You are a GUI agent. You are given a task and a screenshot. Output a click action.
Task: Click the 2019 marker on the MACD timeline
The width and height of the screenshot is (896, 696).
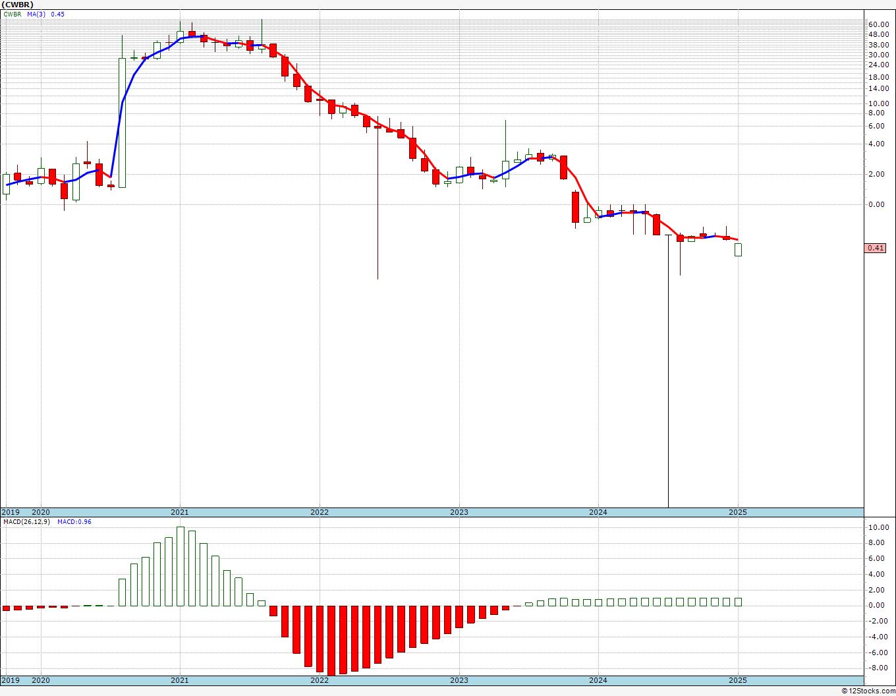click(10, 680)
